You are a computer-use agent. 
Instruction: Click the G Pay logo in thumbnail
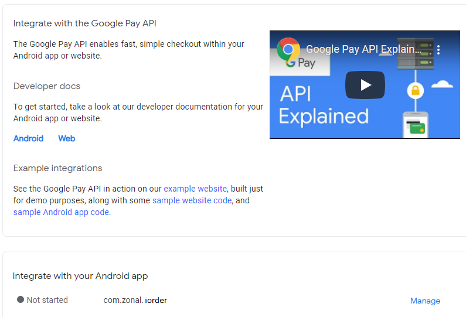(300, 63)
